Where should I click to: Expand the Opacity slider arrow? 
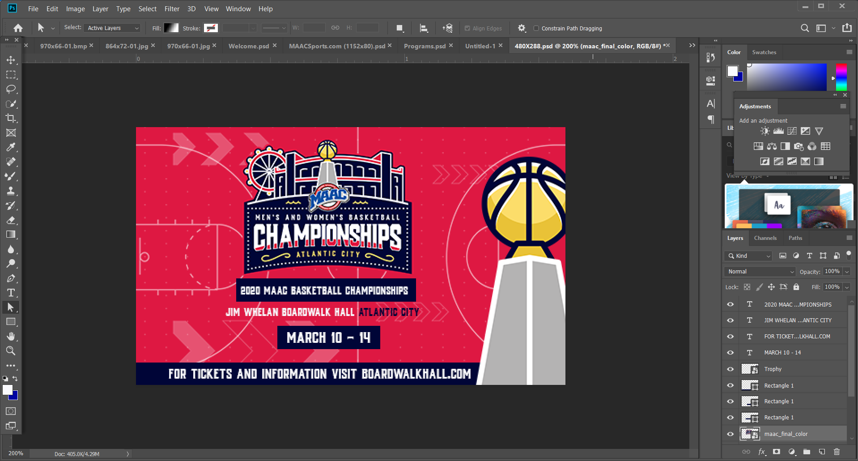click(846, 272)
